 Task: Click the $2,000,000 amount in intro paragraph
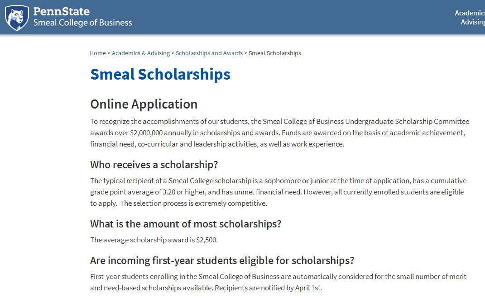pos(146,133)
